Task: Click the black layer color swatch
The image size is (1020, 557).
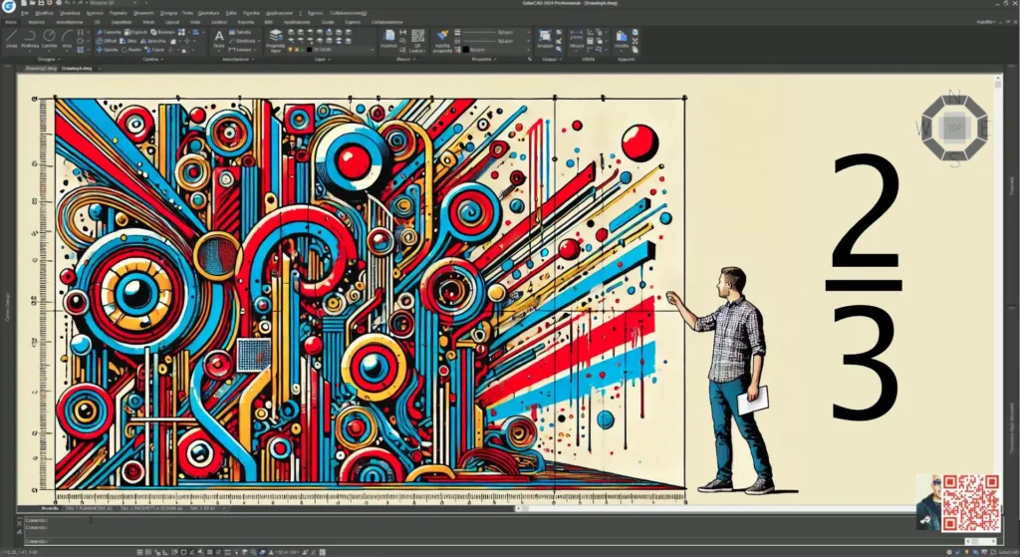Action: (x=310, y=50)
